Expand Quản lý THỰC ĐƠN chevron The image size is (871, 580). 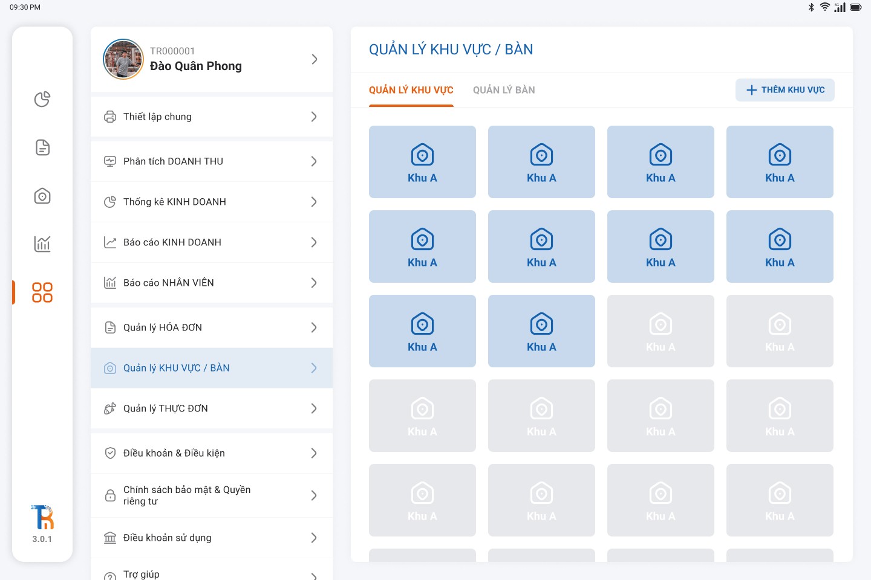click(314, 408)
